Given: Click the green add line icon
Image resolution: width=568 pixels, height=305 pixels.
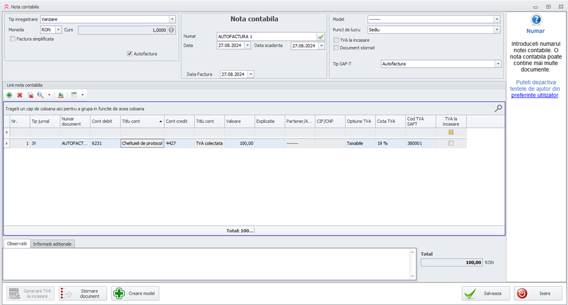Looking at the screenshot, I should [9, 95].
